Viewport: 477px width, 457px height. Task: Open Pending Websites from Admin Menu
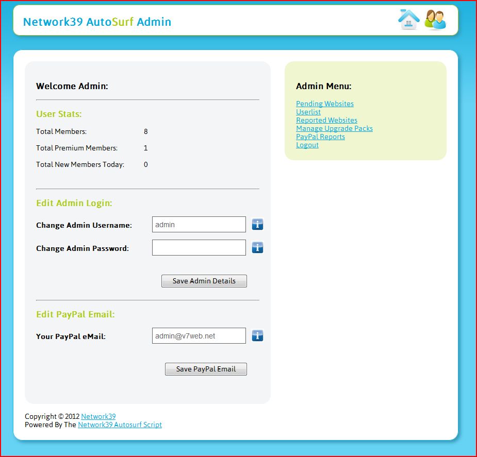click(x=324, y=104)
